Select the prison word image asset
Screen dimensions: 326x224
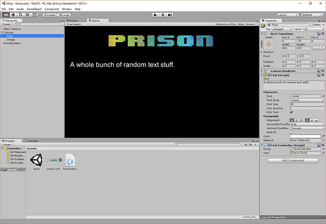54,160
